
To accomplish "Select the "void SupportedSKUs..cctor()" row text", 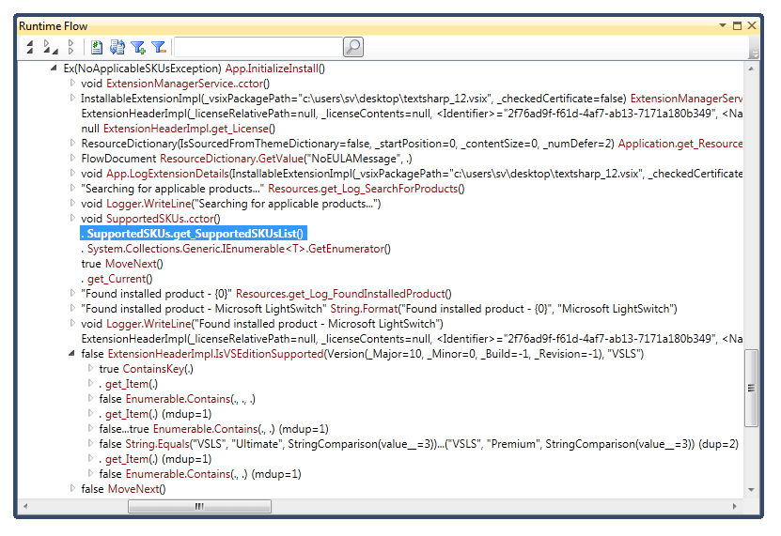I will tap(151, 219).
